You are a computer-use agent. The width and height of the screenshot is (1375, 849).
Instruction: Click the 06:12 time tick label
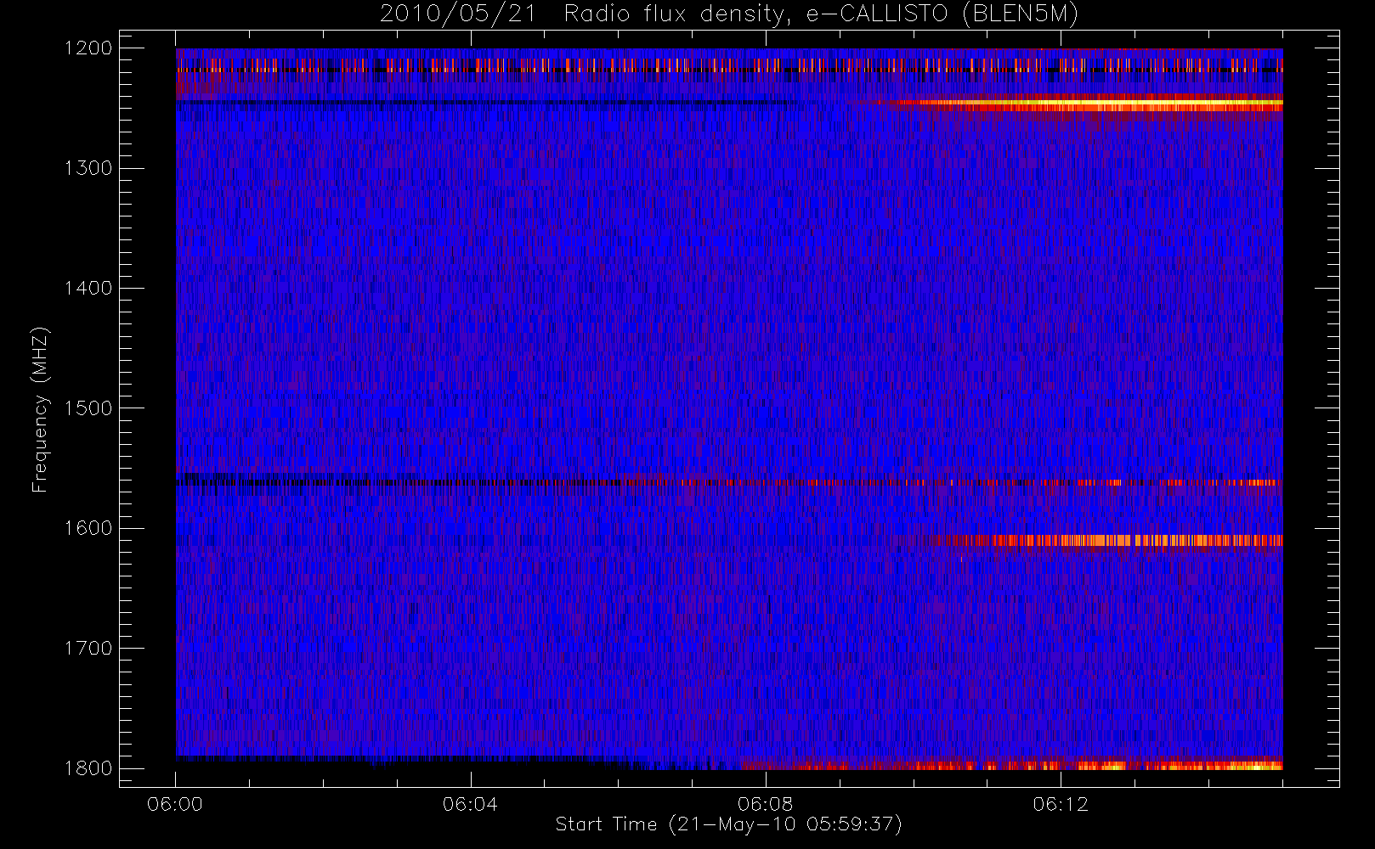tap(1060, 804)
